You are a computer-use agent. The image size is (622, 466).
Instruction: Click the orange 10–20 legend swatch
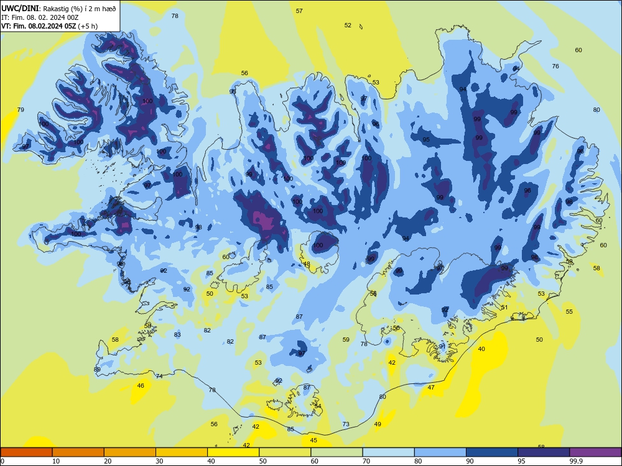pos(78,452)
